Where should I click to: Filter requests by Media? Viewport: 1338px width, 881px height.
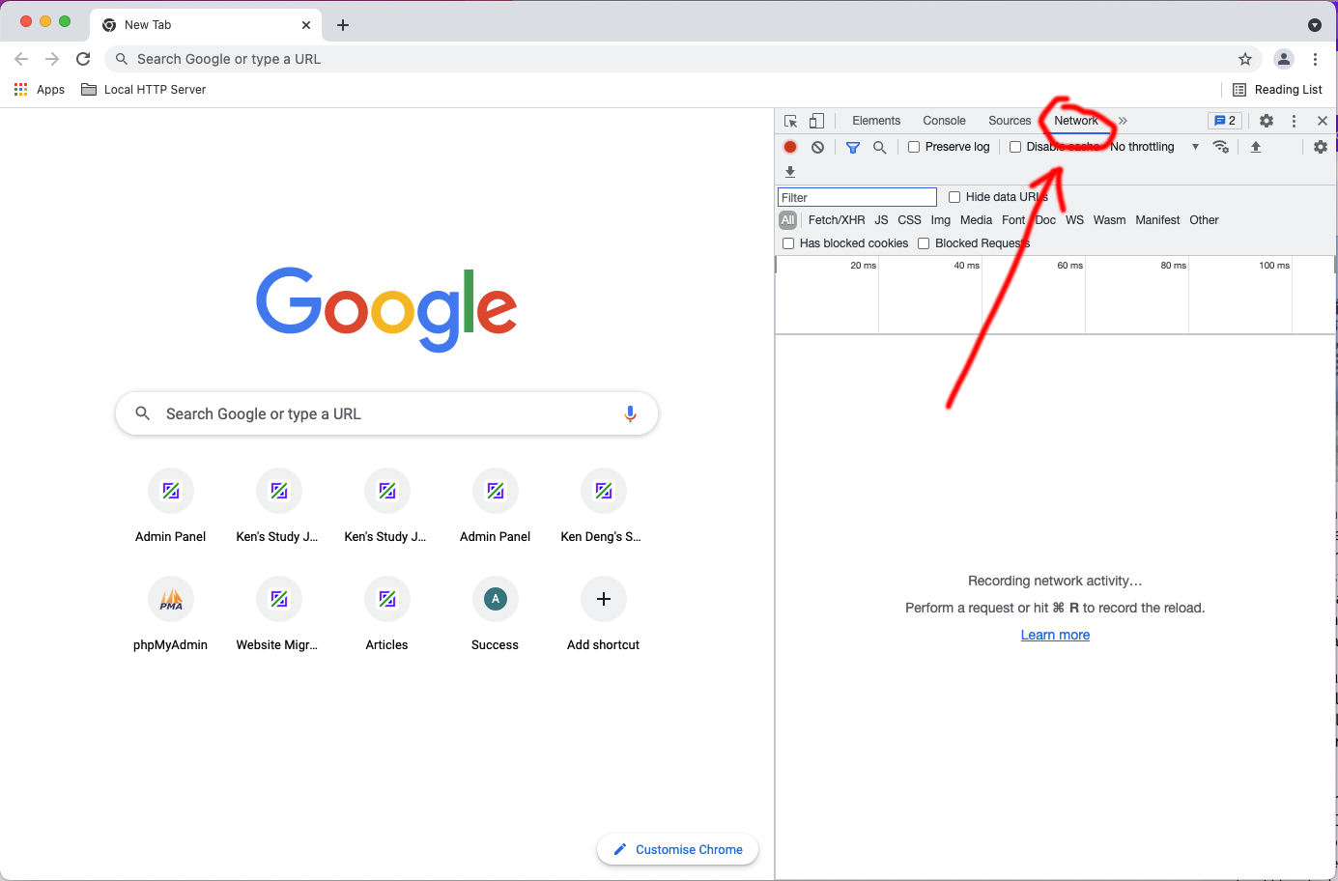(x=976, y=220)
